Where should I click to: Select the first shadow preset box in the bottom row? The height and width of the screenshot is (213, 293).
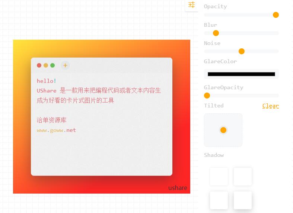tap(219, 200)
